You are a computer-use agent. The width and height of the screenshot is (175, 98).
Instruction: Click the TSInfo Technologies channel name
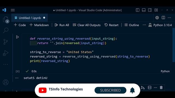66,89
